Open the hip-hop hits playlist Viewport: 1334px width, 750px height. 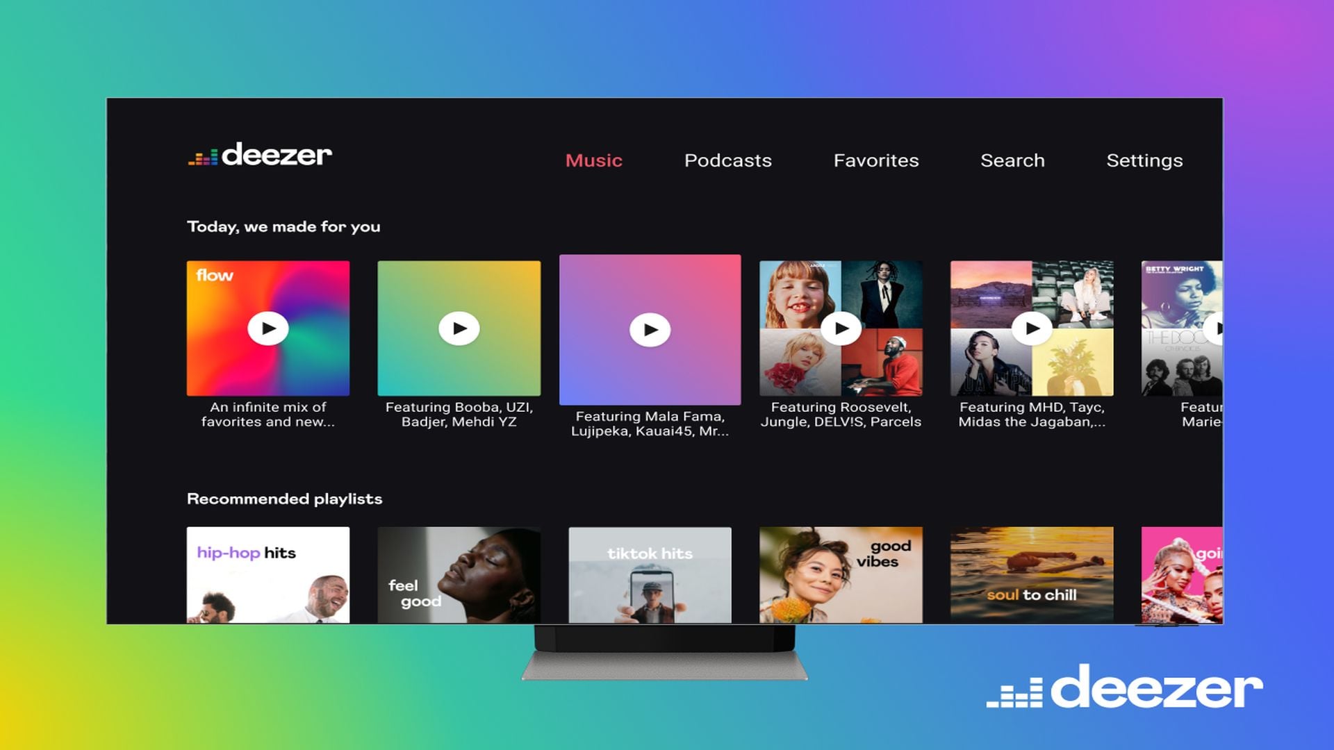coord(268,575)
